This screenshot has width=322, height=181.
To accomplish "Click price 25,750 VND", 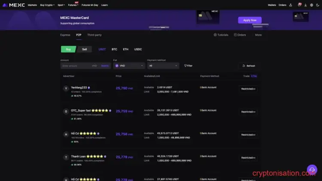I will coord(124,88).
